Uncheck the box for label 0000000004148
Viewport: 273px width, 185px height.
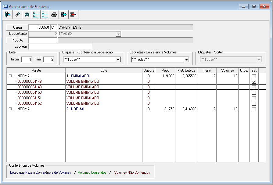click(254, 82)
